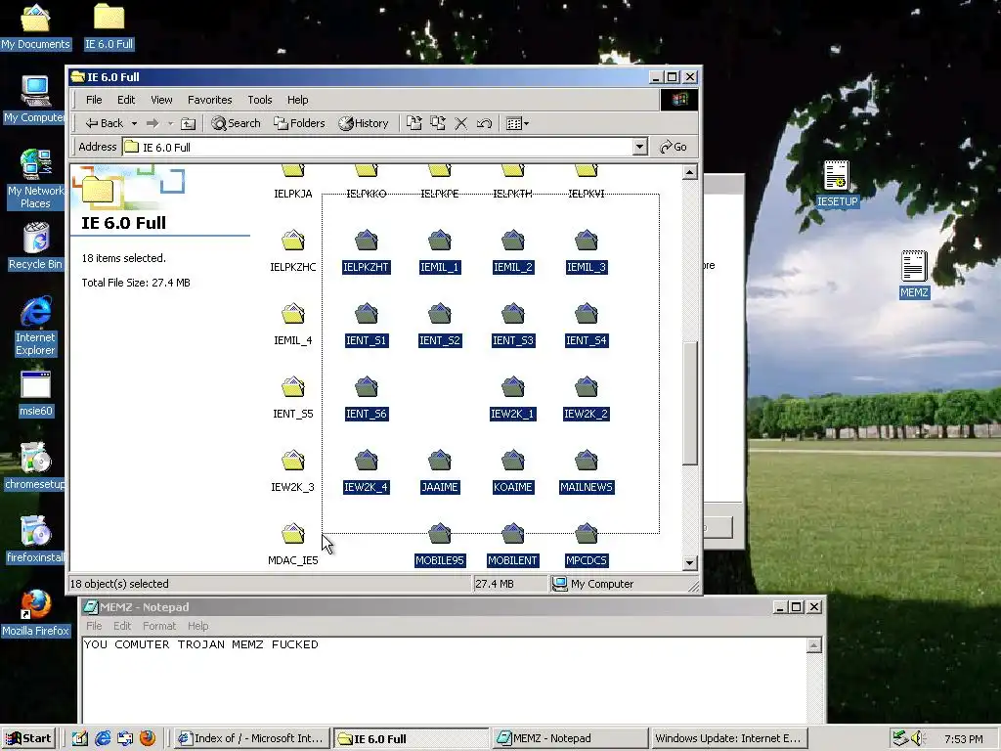Click the Undo toolbar icon
Image resolution: width=1001 pixels, height=751 pixels.
(x=484, y=123)
